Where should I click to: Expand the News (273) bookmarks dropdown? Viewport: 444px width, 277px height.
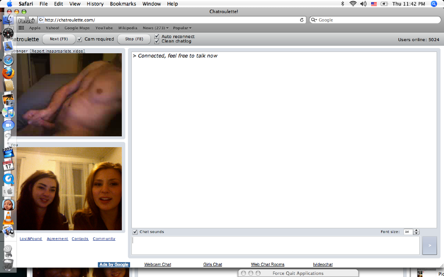(156, 28)
